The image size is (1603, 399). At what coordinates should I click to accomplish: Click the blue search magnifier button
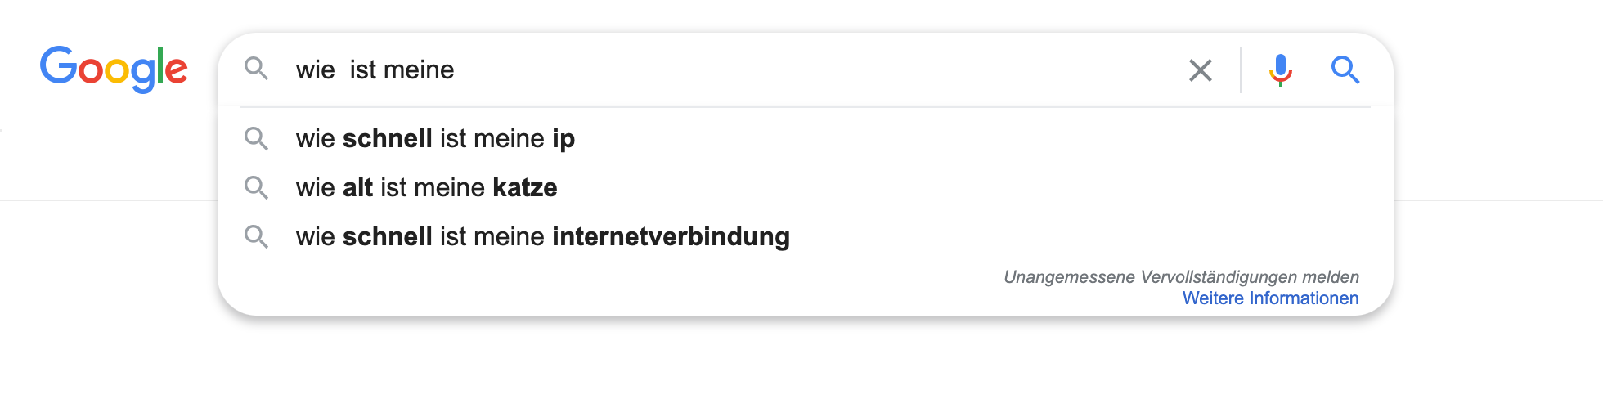click(1345, 70)
